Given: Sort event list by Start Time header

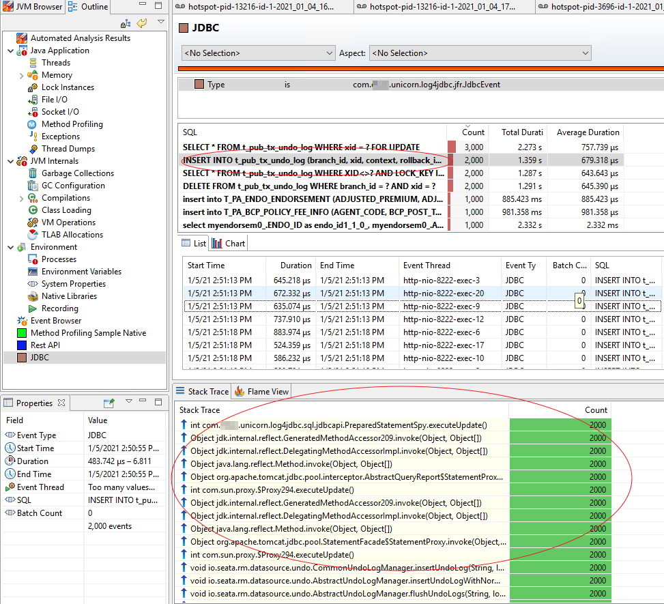Looking at the screenshot, I should tap(206, 265).
